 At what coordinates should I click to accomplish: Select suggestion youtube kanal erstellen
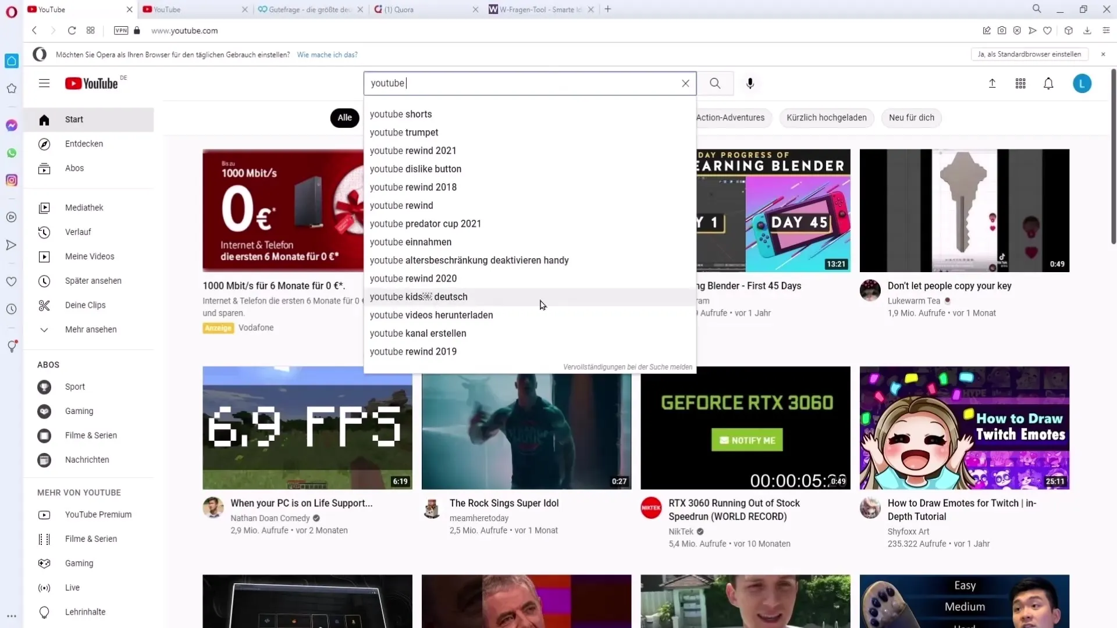tap(529, 333)
